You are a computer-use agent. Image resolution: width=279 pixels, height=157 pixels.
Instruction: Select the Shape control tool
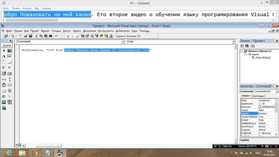point(4,96)
